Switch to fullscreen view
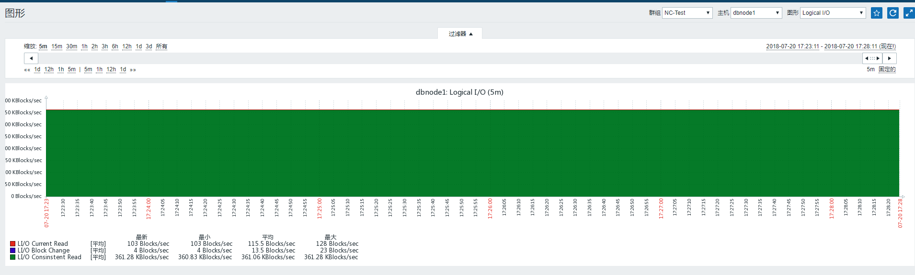Image resolution: width=915 pixels, height=275 pixels. [x=909, y=13]
